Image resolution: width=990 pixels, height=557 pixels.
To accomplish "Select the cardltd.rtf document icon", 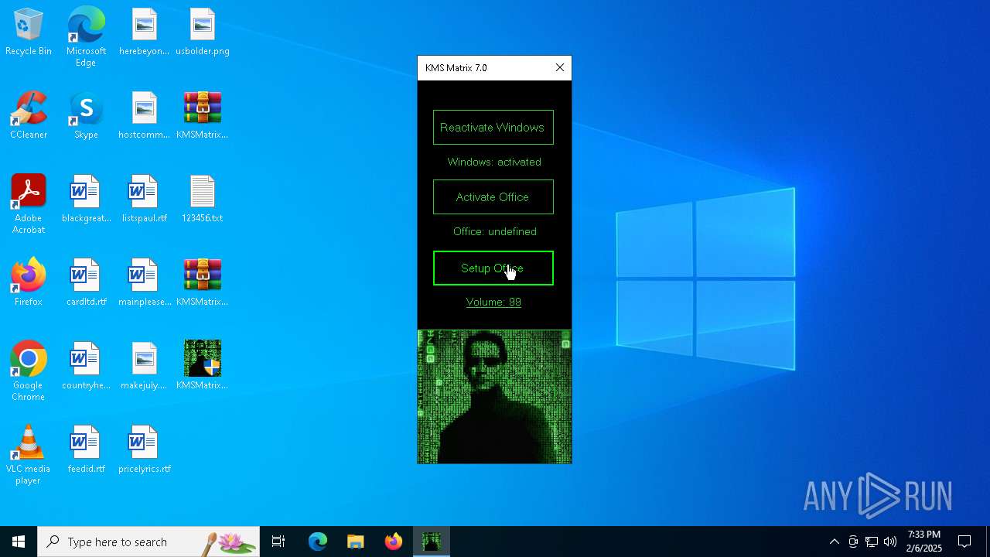I will click(x=86, y=284).
